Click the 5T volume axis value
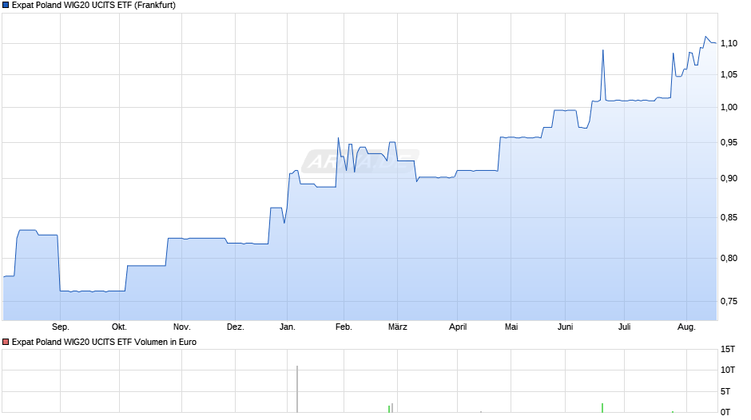This screenshot has height=420, width=751. tap(725, 392)
